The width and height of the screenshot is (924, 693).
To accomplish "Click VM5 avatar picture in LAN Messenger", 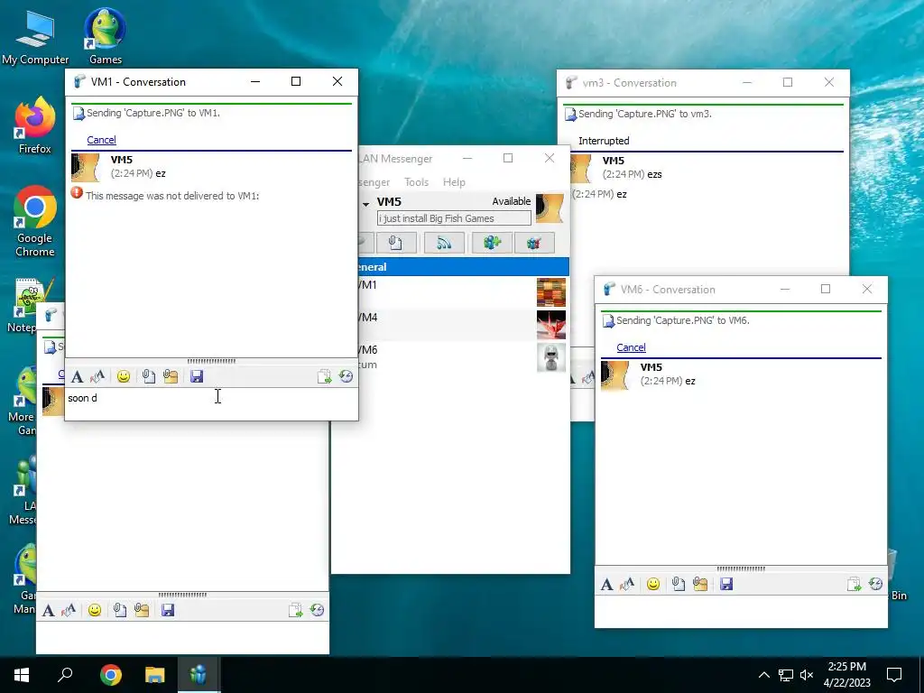I will pos(550,208).
